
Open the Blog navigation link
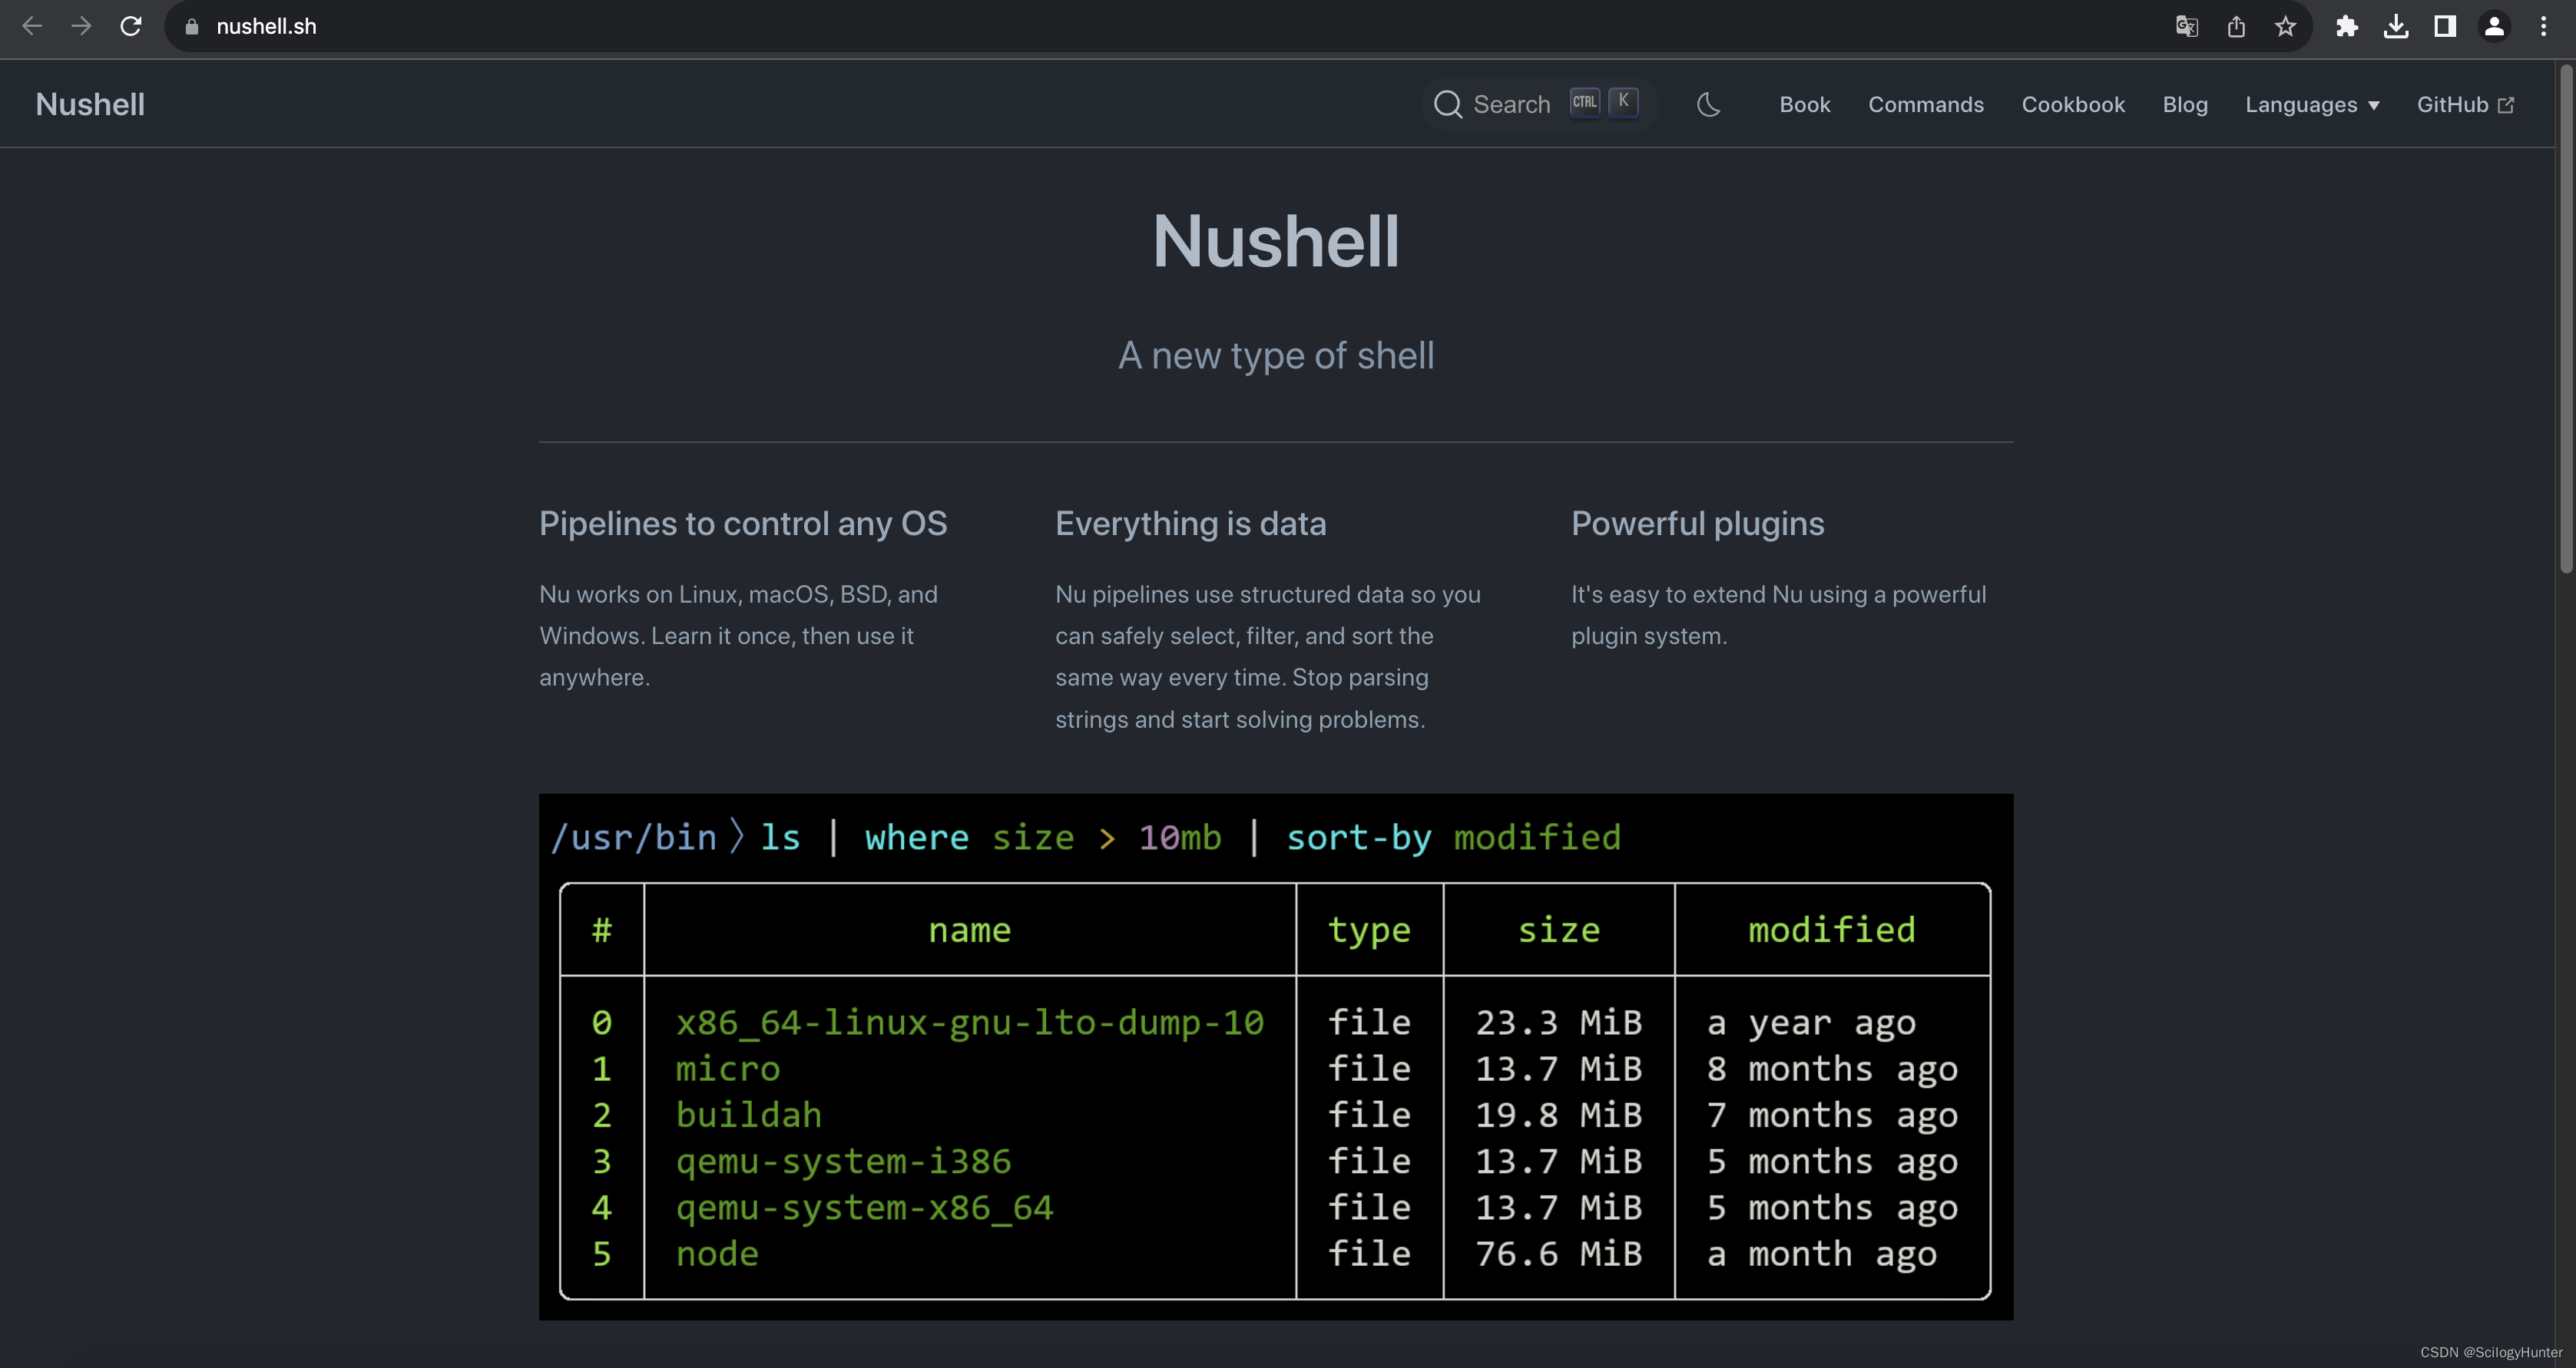[x=2184, y=104]
